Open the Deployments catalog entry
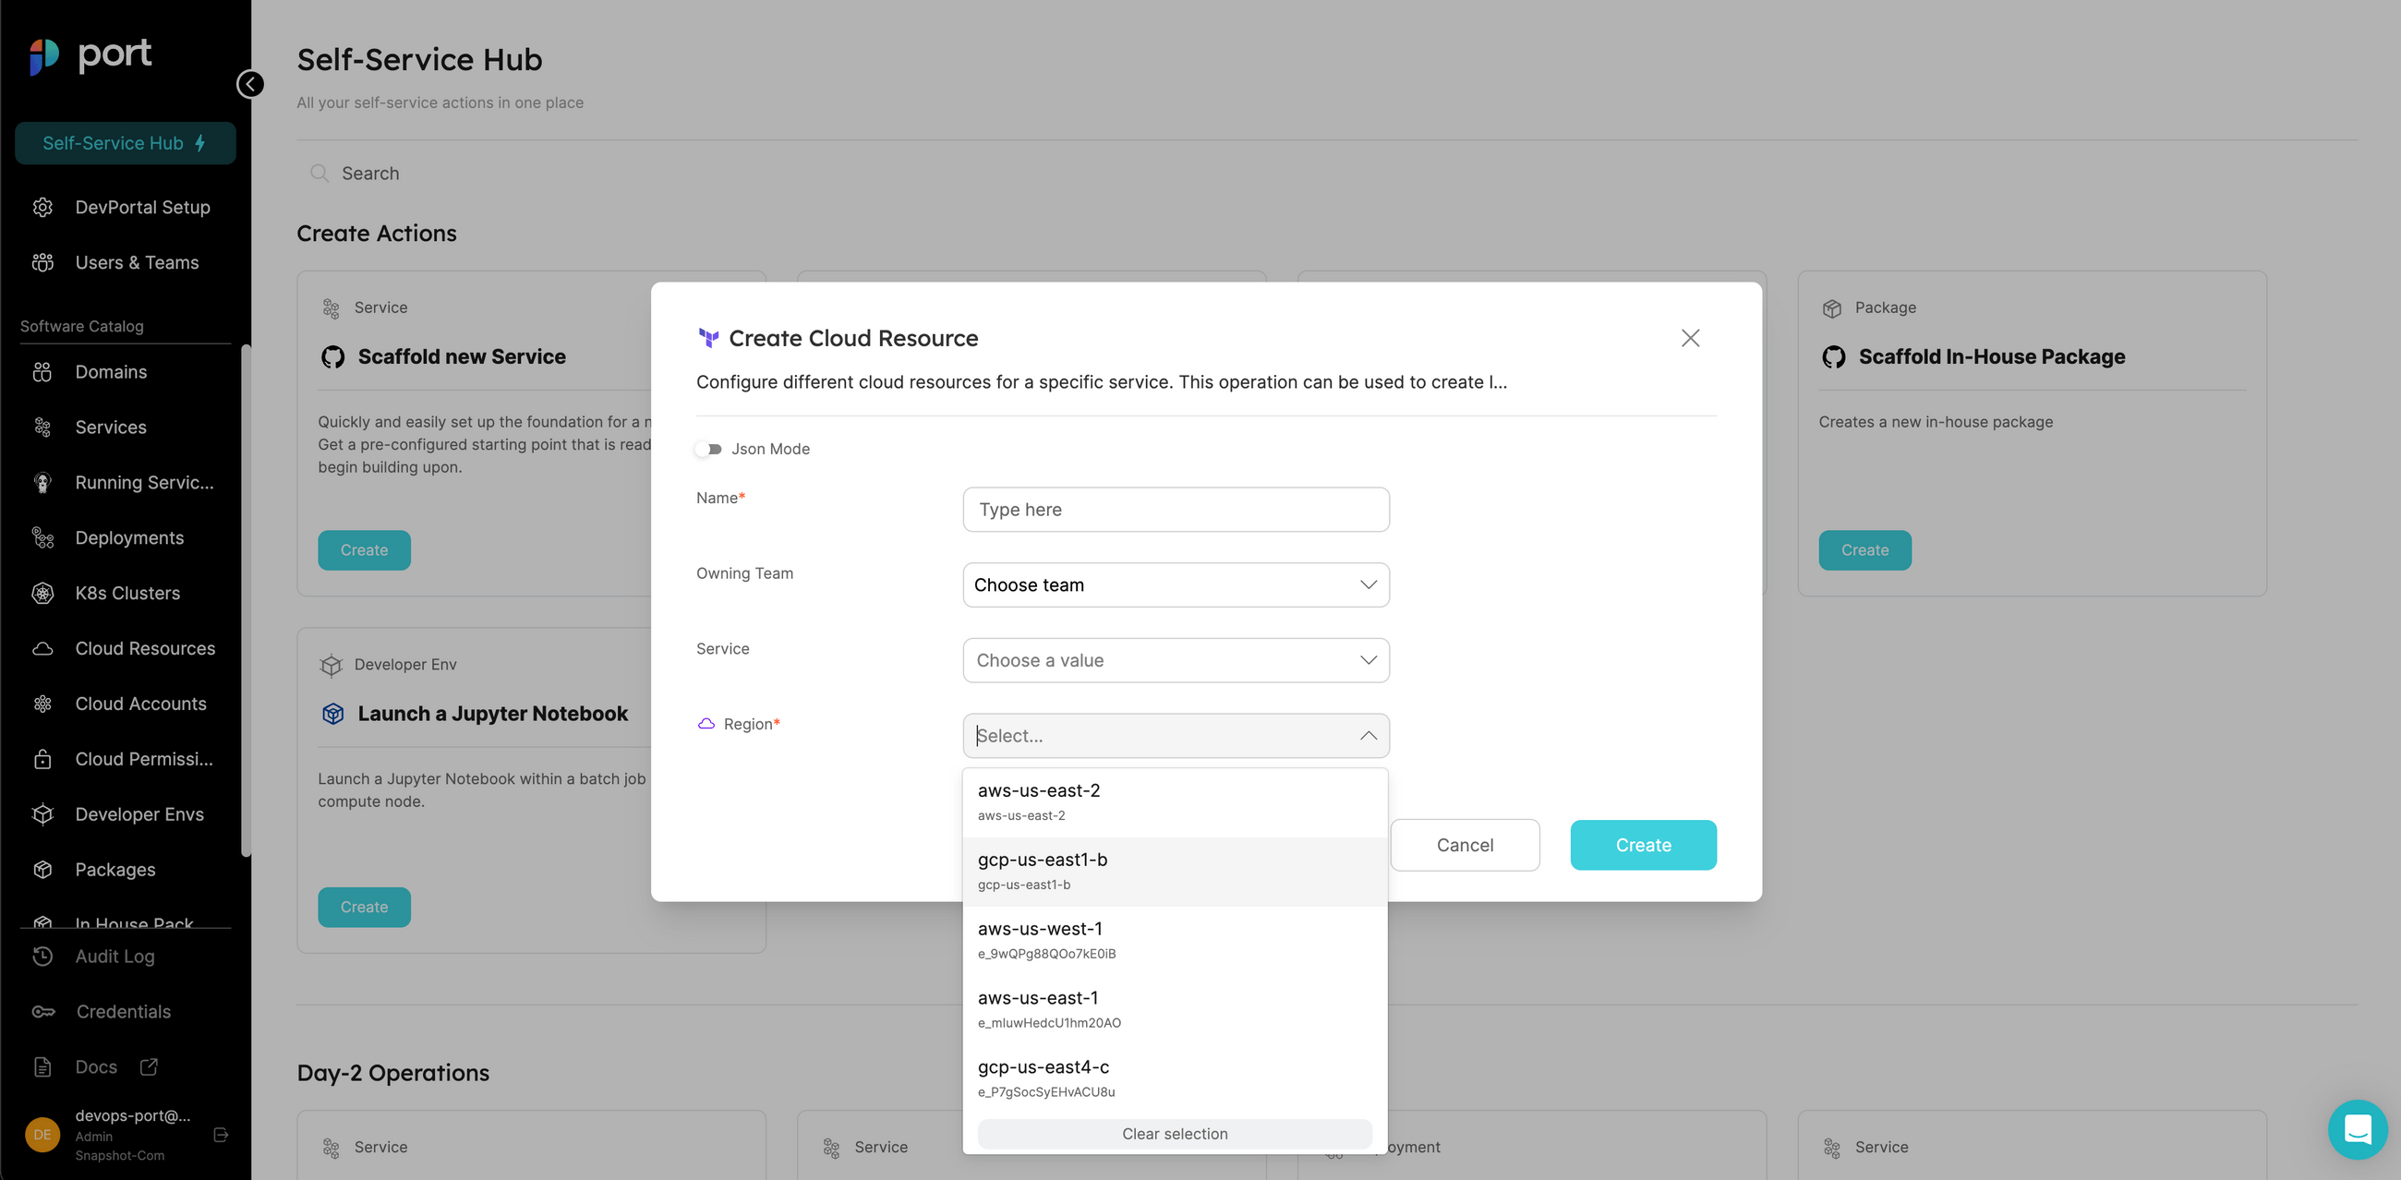Screen dimensions: 2401x1180 [128, 536]
